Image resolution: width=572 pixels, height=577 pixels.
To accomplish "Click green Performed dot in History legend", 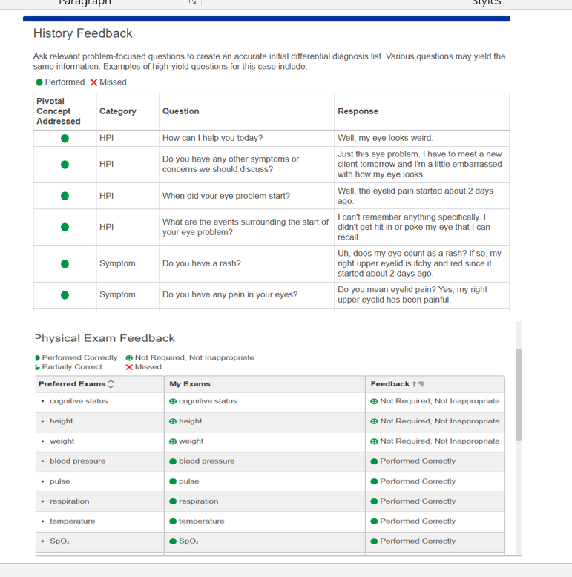I will coord(39,82).
